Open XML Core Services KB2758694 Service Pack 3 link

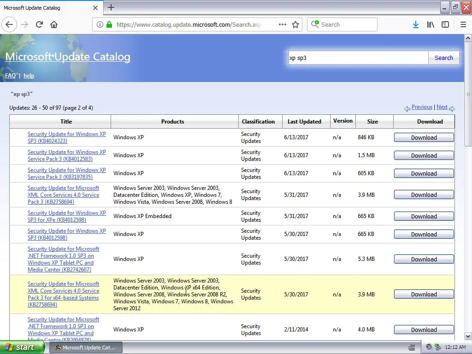coord(63,195)
